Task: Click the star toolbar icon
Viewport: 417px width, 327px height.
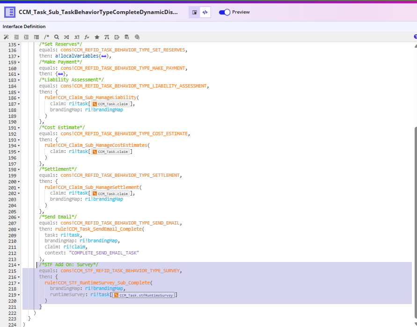Action: [97, 37]
